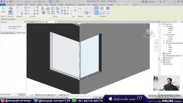Click the Visual Style icon in view control bar
Screen dimensions: 183x103
[x=39, y=95]
